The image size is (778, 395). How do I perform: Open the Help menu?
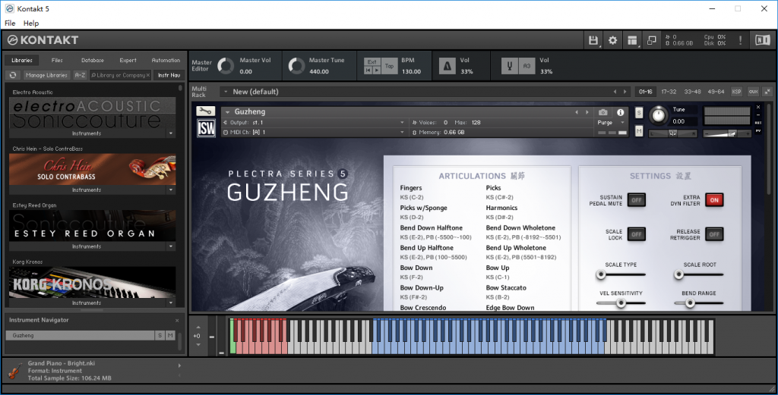coord(30,24)
